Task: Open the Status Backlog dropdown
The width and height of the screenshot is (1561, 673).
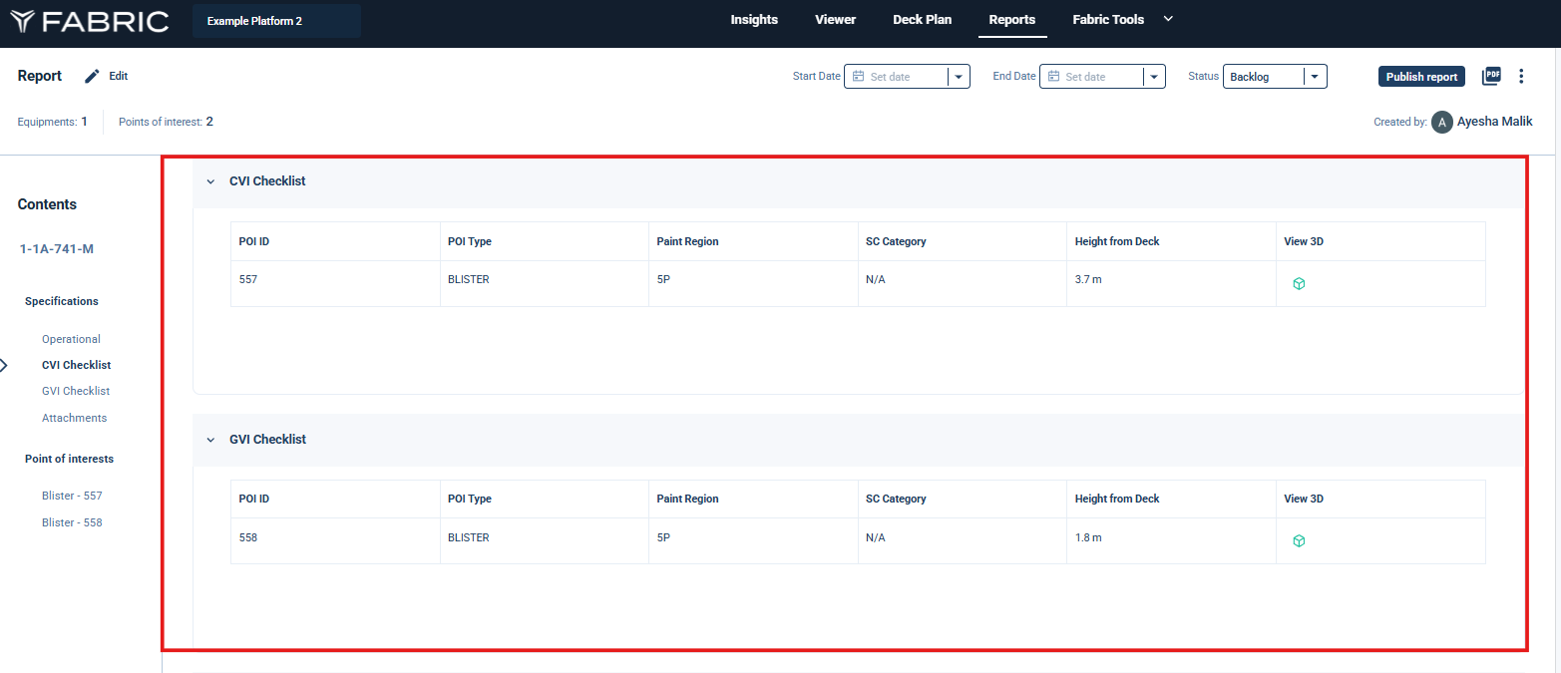Action: (1314, 77)
